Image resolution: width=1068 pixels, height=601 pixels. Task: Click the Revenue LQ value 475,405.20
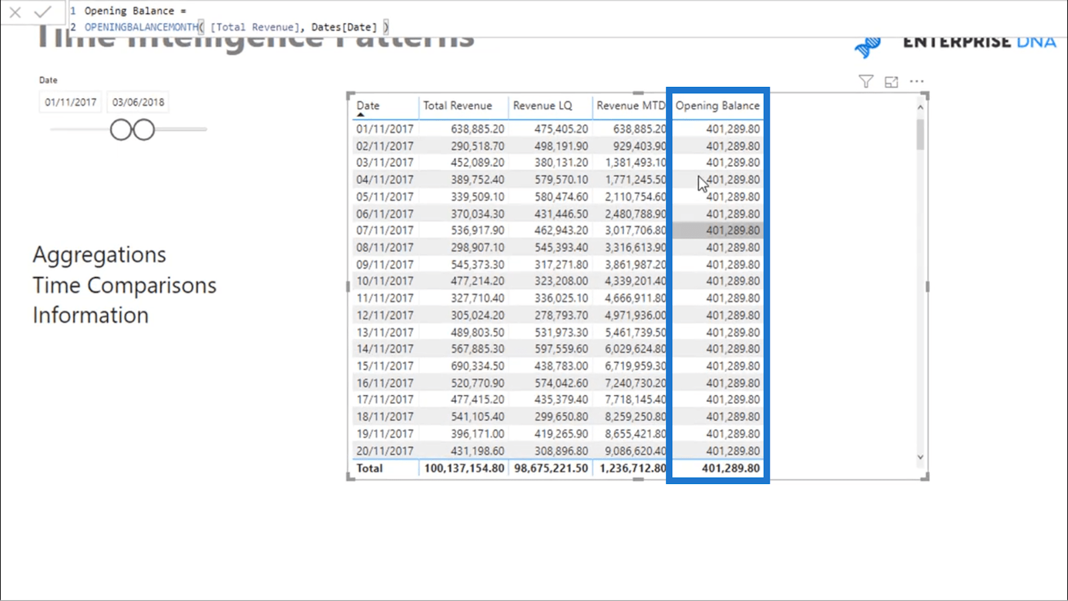pyautogui.click(x=561, y=129)
